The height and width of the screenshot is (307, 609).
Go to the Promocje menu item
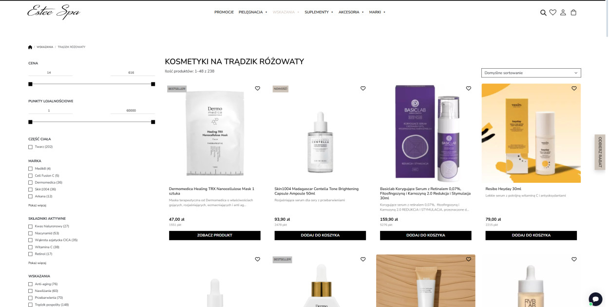pos(224,12)
